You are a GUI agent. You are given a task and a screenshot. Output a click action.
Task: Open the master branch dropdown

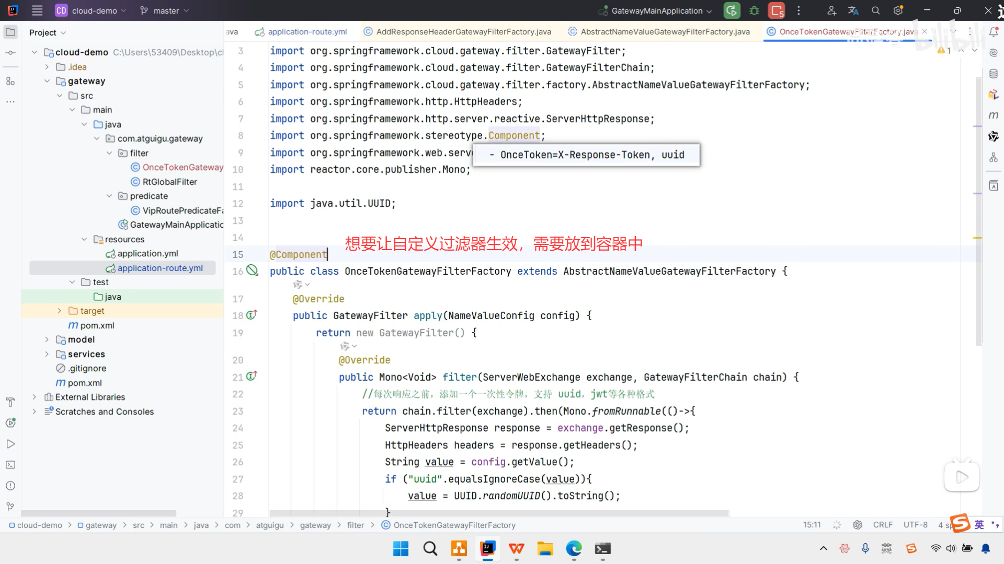point(165,10)
